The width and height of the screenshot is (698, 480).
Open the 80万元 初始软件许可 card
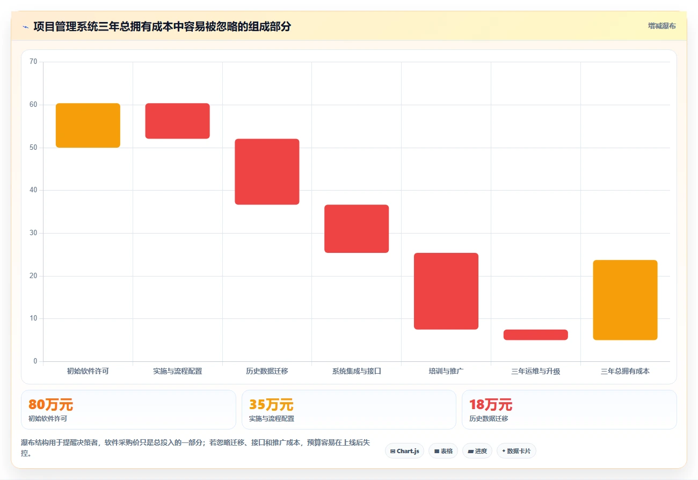click(x=128, y=410)
